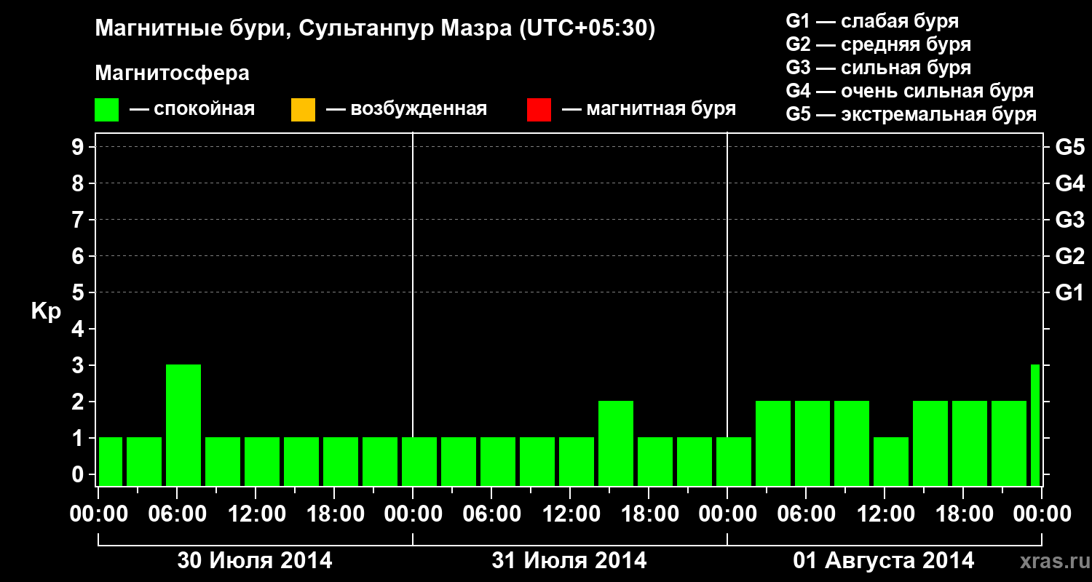Click the 'Магнитосфера' legend heading
Screen dimensions: 1092x582
(172, 73)
